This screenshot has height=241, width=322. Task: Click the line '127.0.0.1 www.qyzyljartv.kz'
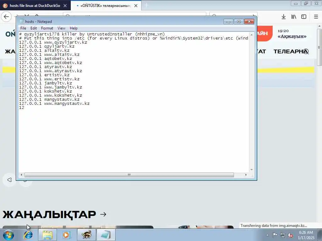coord(53,42)
